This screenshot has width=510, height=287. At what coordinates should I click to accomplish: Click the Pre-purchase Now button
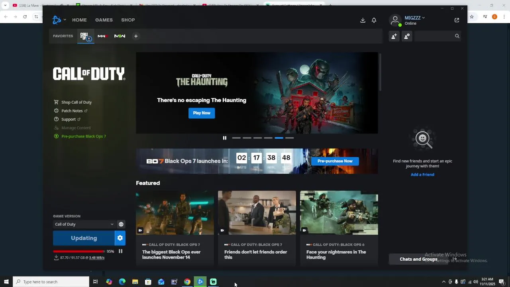tap(335, 161)
